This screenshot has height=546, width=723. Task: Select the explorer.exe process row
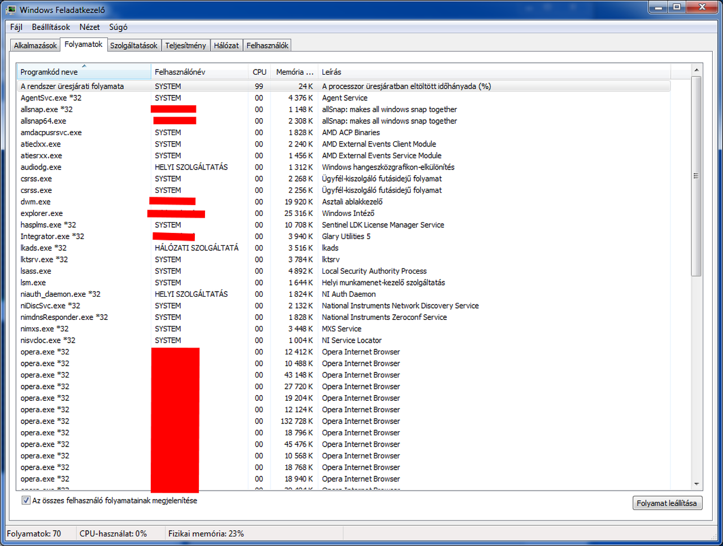click(x=343, y=213)
